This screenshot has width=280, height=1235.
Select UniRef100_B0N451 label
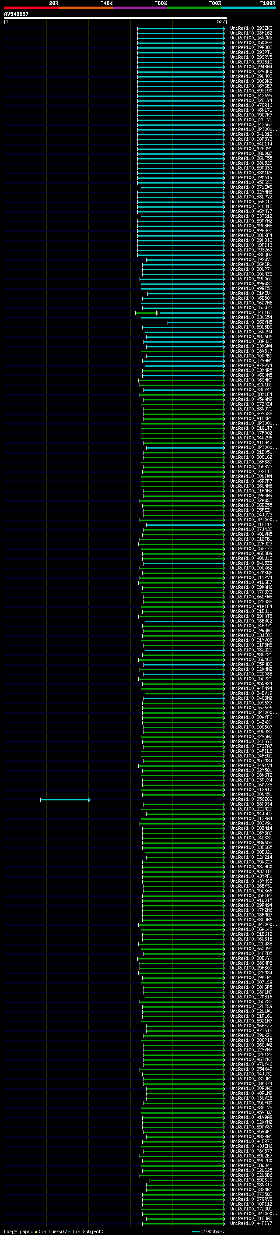tap(251, 794)
